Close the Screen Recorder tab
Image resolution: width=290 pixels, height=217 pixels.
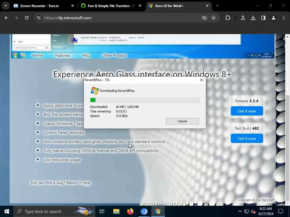pos(72,6)
